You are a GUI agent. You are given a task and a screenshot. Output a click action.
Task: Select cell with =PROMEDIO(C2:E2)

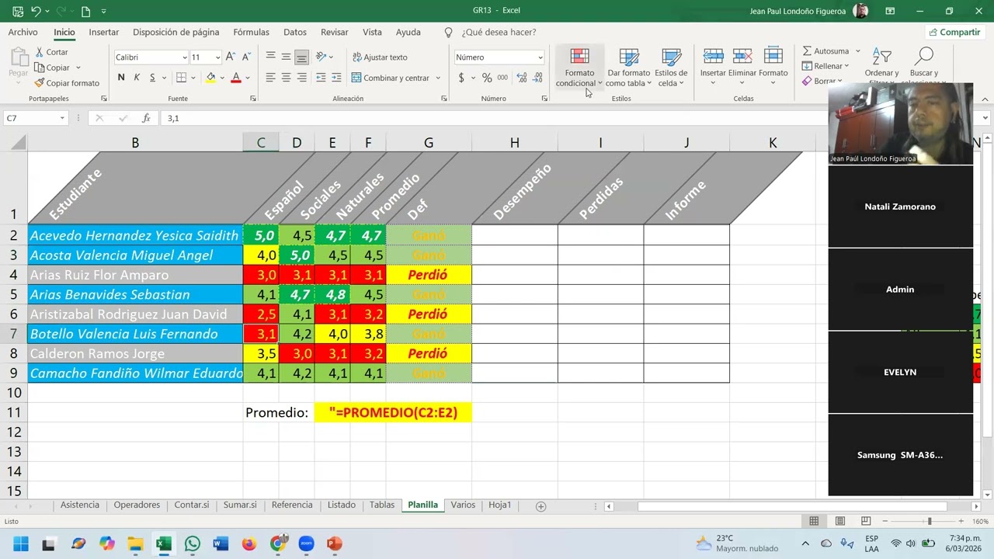click(x=393, y=412)
